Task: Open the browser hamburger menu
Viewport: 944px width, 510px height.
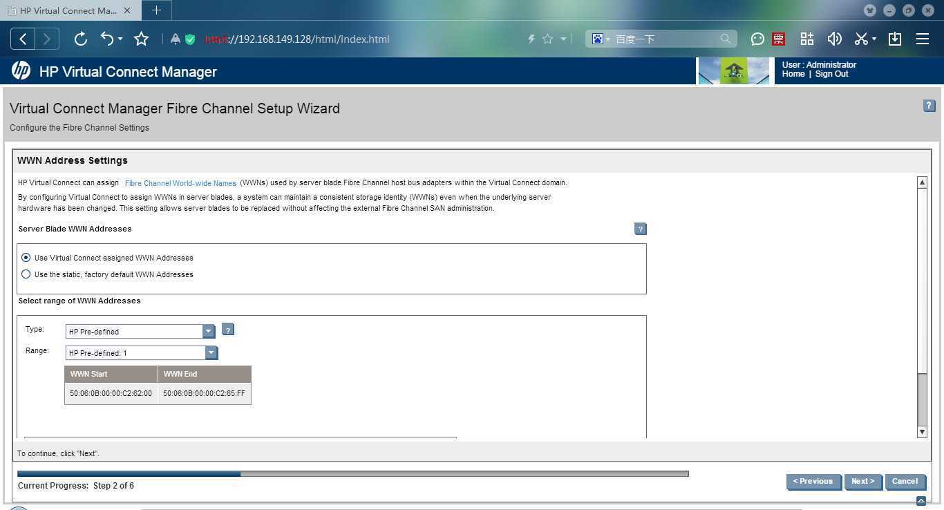Action: 923,39
